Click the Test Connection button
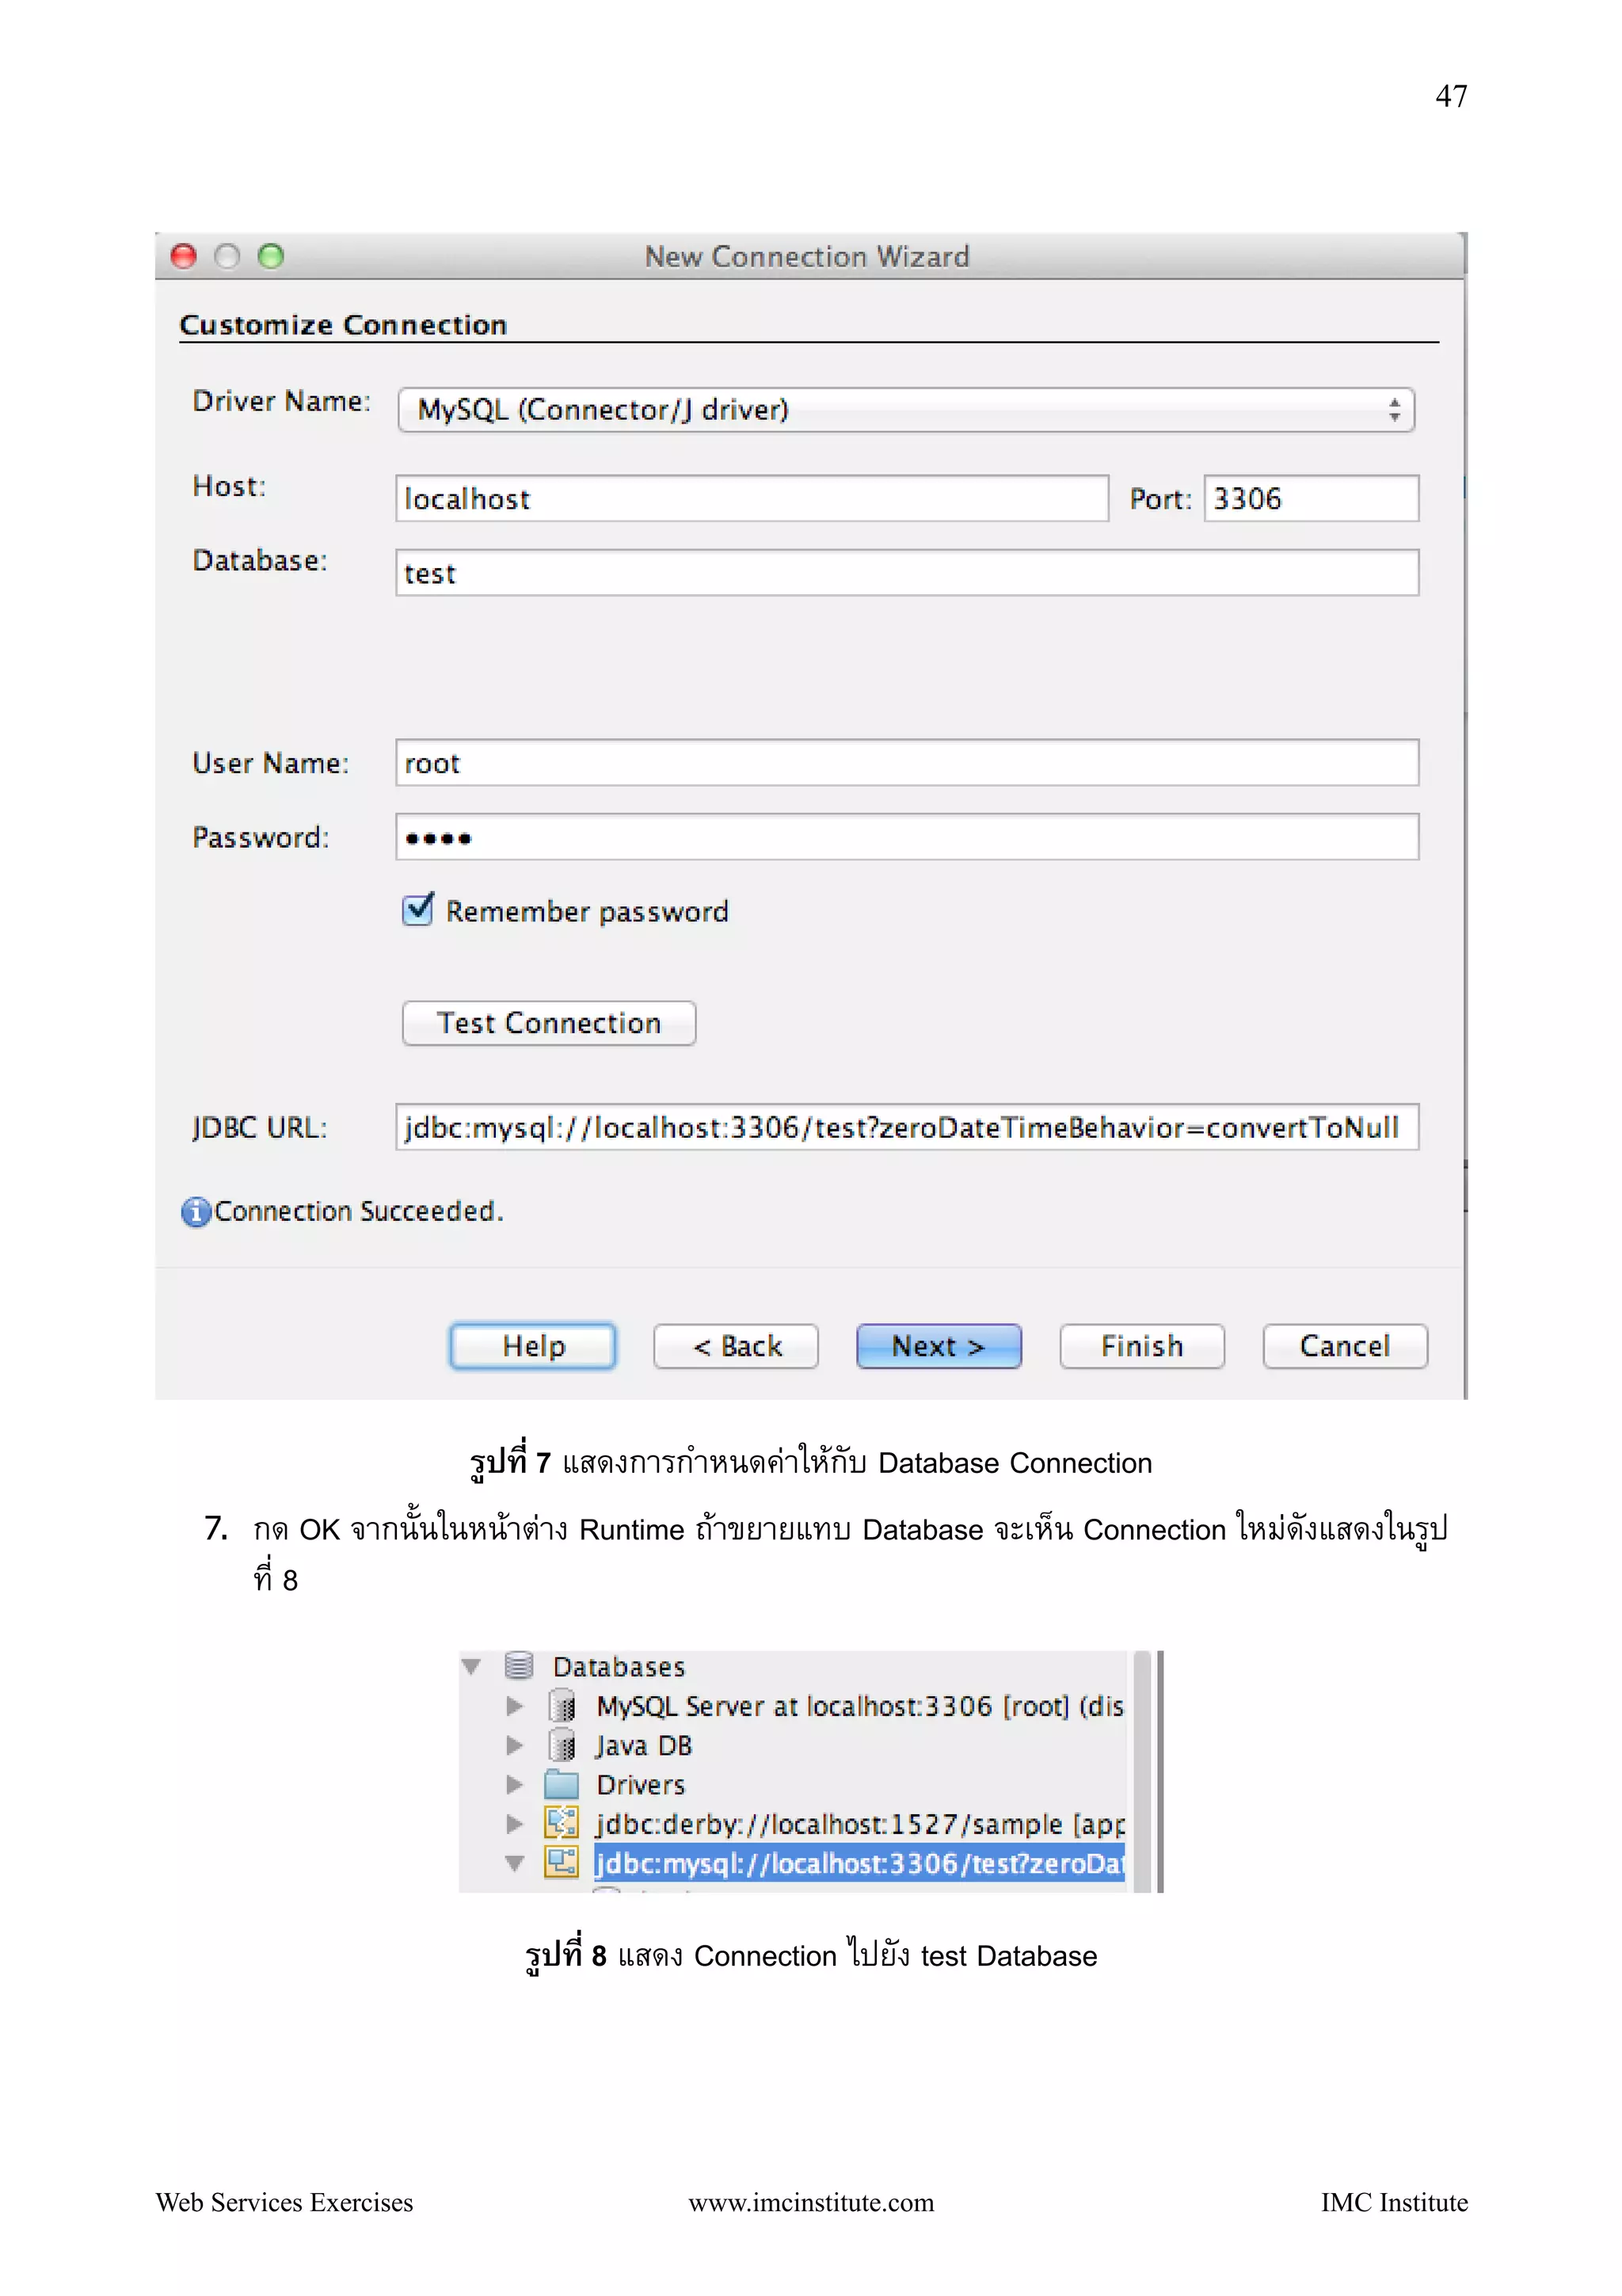This screenshot has height=2296, width=1622. tap(549, 1023)
